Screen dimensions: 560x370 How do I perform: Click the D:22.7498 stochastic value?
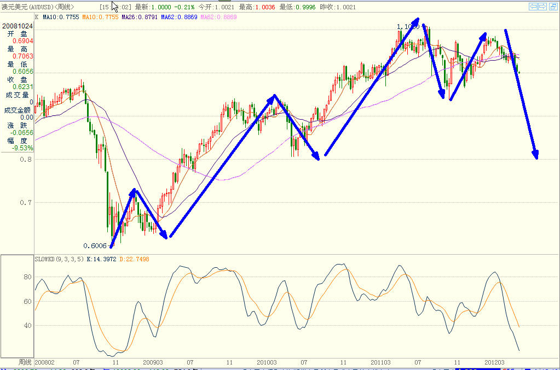click(134, 259)
